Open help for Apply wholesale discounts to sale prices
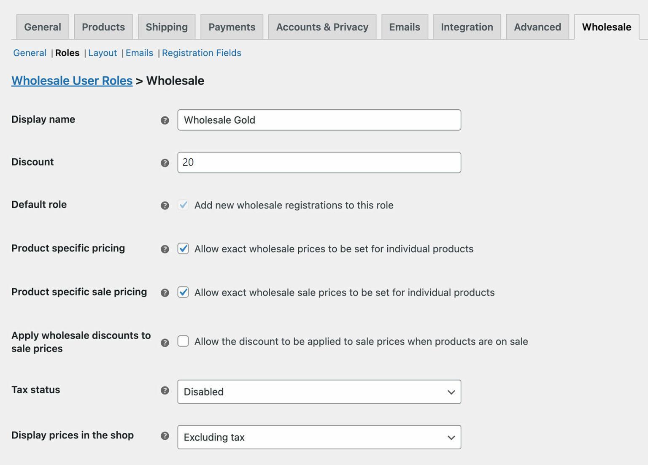The image size is (648, 465). coord(165,342)
